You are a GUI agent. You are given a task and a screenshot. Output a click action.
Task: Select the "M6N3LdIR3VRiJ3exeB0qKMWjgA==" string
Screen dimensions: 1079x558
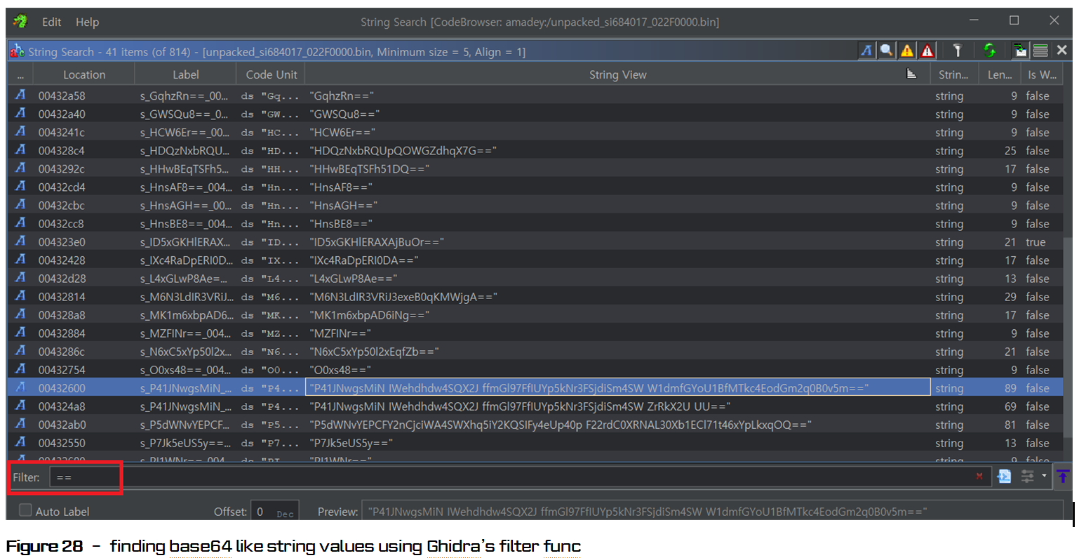(403, 296)
